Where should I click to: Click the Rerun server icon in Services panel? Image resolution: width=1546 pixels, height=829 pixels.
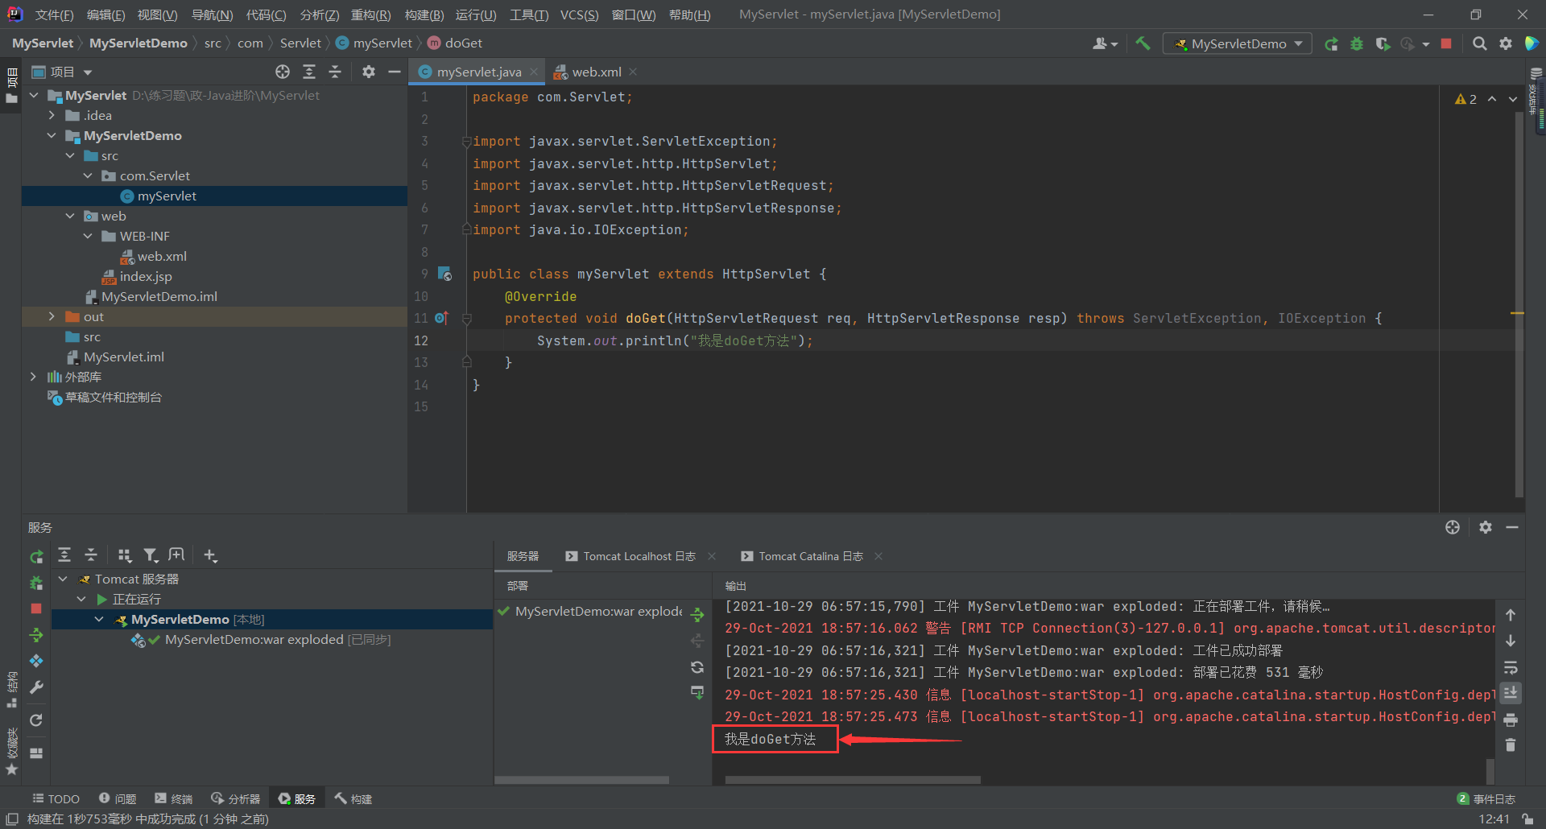36,555
